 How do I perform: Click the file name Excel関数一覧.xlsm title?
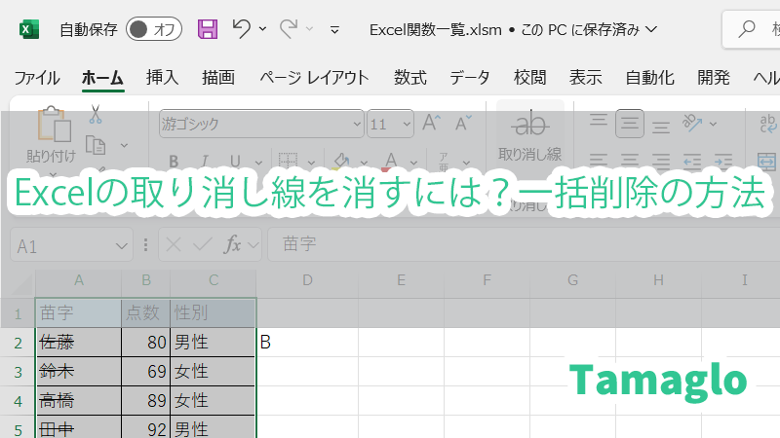pos(438,29)
